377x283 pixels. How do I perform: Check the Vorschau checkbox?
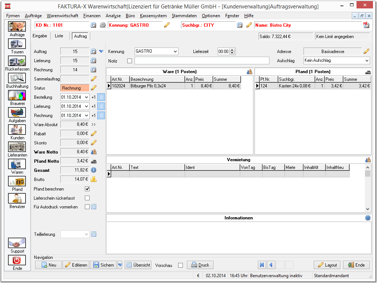(x=180, y=265)
